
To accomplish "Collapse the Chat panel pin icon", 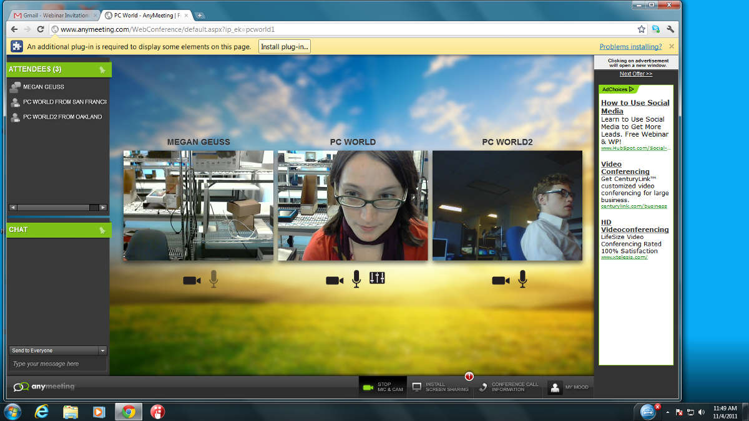I will (102, 230).
